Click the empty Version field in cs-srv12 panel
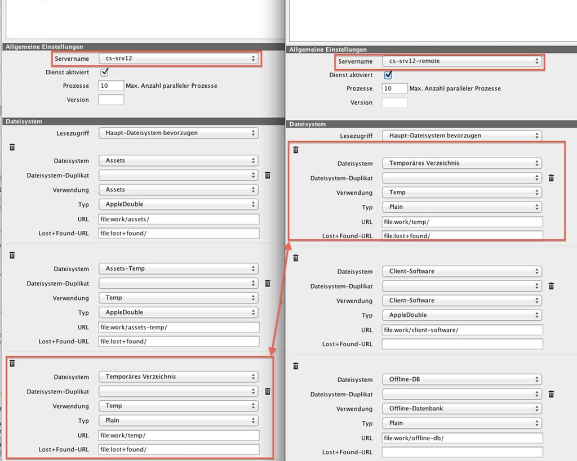 (x=111, y=100)
